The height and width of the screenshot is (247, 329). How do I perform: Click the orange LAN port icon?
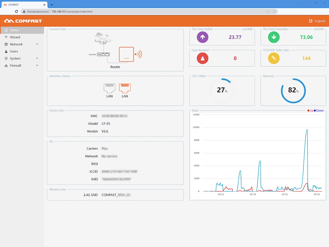125,88
